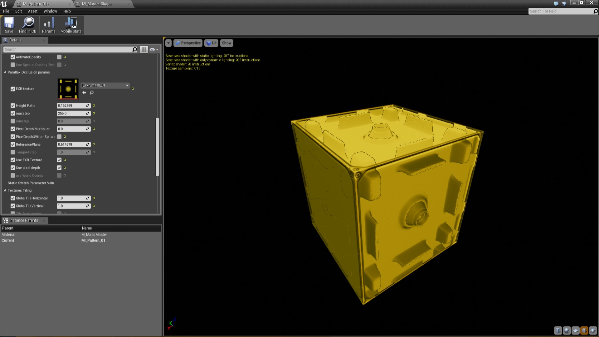Image resolution: width=599 pixels, height=337 pixels.
Task: Open the Edit menu
Action: pyautogui.click(x=19, y=11)
